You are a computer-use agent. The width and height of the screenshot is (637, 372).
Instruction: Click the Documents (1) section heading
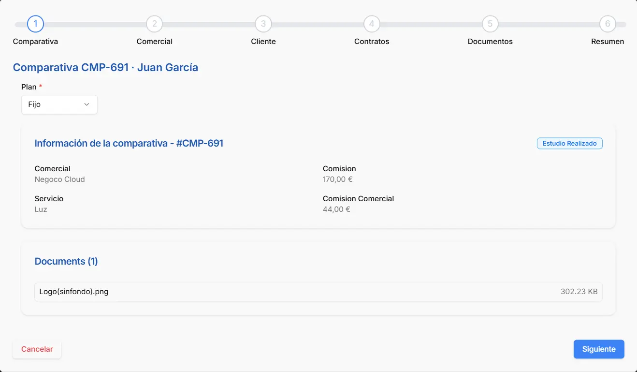[66, 261]
